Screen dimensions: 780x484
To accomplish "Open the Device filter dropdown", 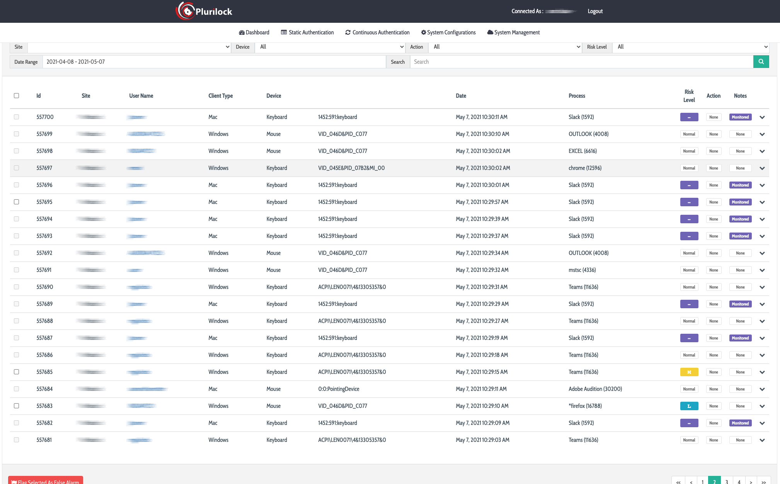I will click(x=330, y=47).
